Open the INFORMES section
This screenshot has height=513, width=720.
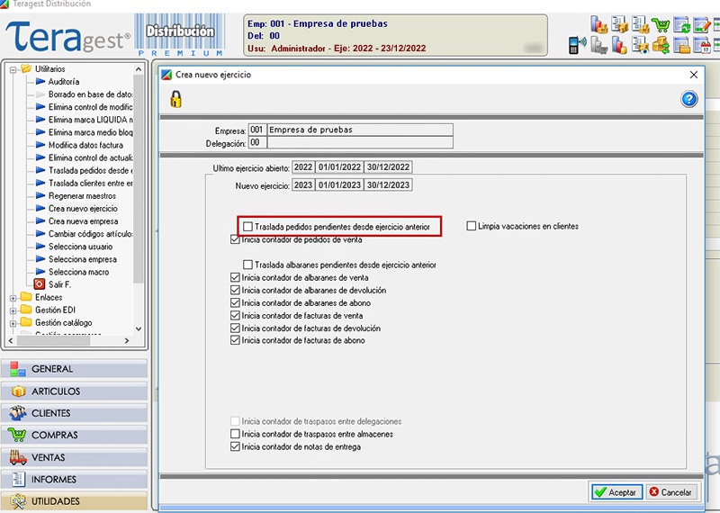pyautogui.click(x=75, y=479)
